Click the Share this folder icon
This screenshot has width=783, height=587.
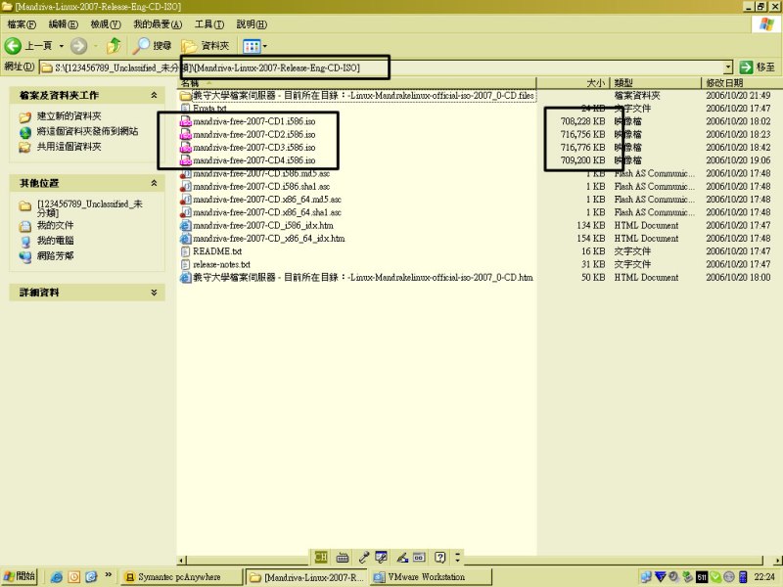click(25, 148)
